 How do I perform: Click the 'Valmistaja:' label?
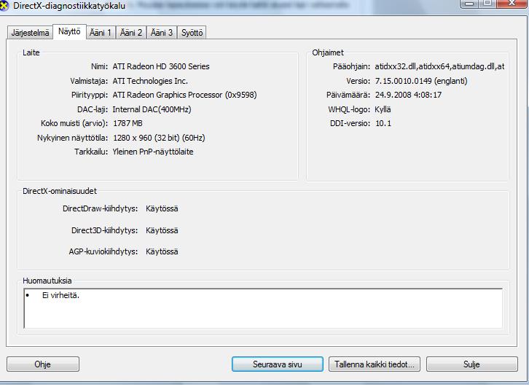(x=89, y=82)
